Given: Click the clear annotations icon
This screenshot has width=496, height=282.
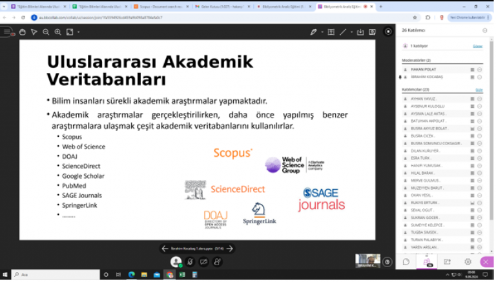Looking at the screenshot, I should [x=372, y=32].
